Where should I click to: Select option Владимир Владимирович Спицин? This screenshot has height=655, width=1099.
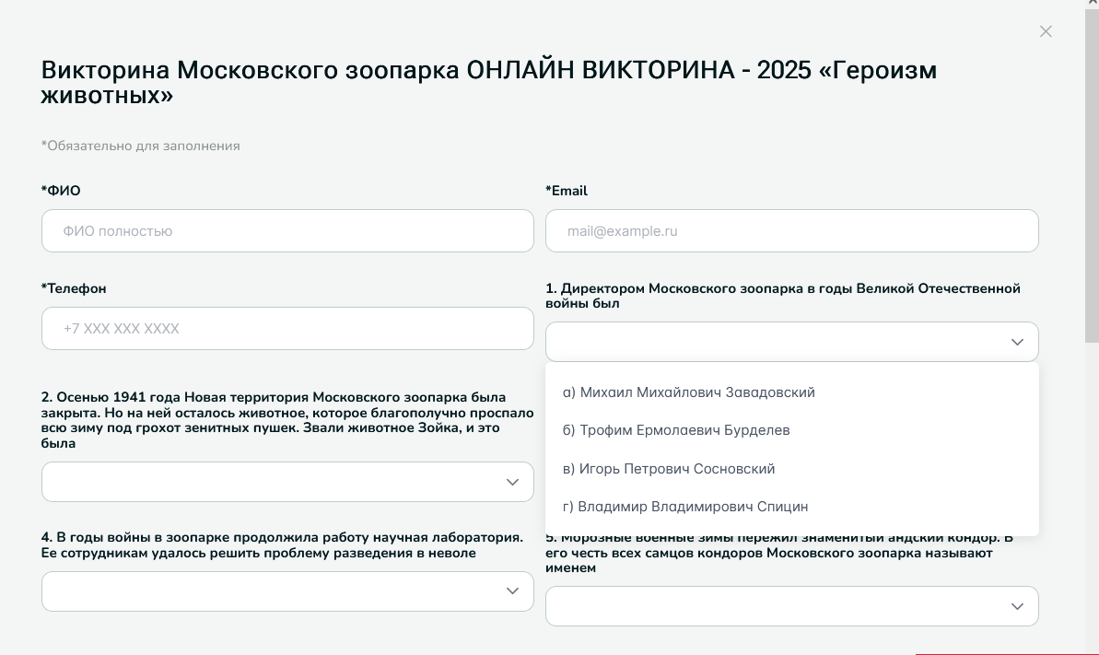(685, 507)
